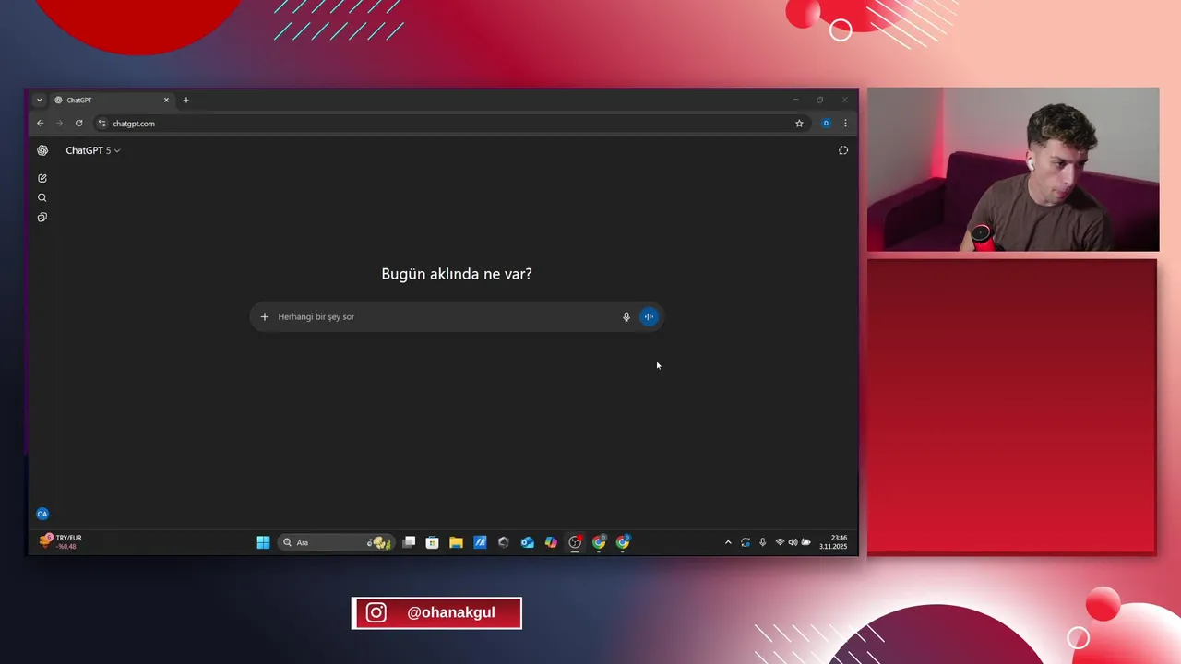Open the Chrome three-dot menu
Screen dimensions: 1181x664
pos(845,123)
